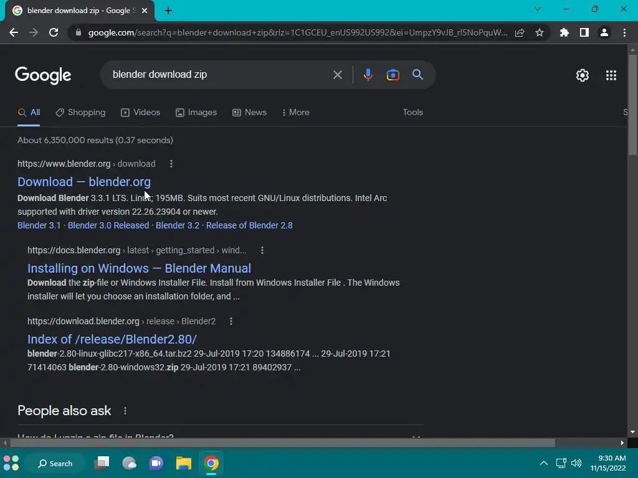Open Chrome's three-dot menu
The width and height of the screenshot is (638, 478).
point(624,32)
